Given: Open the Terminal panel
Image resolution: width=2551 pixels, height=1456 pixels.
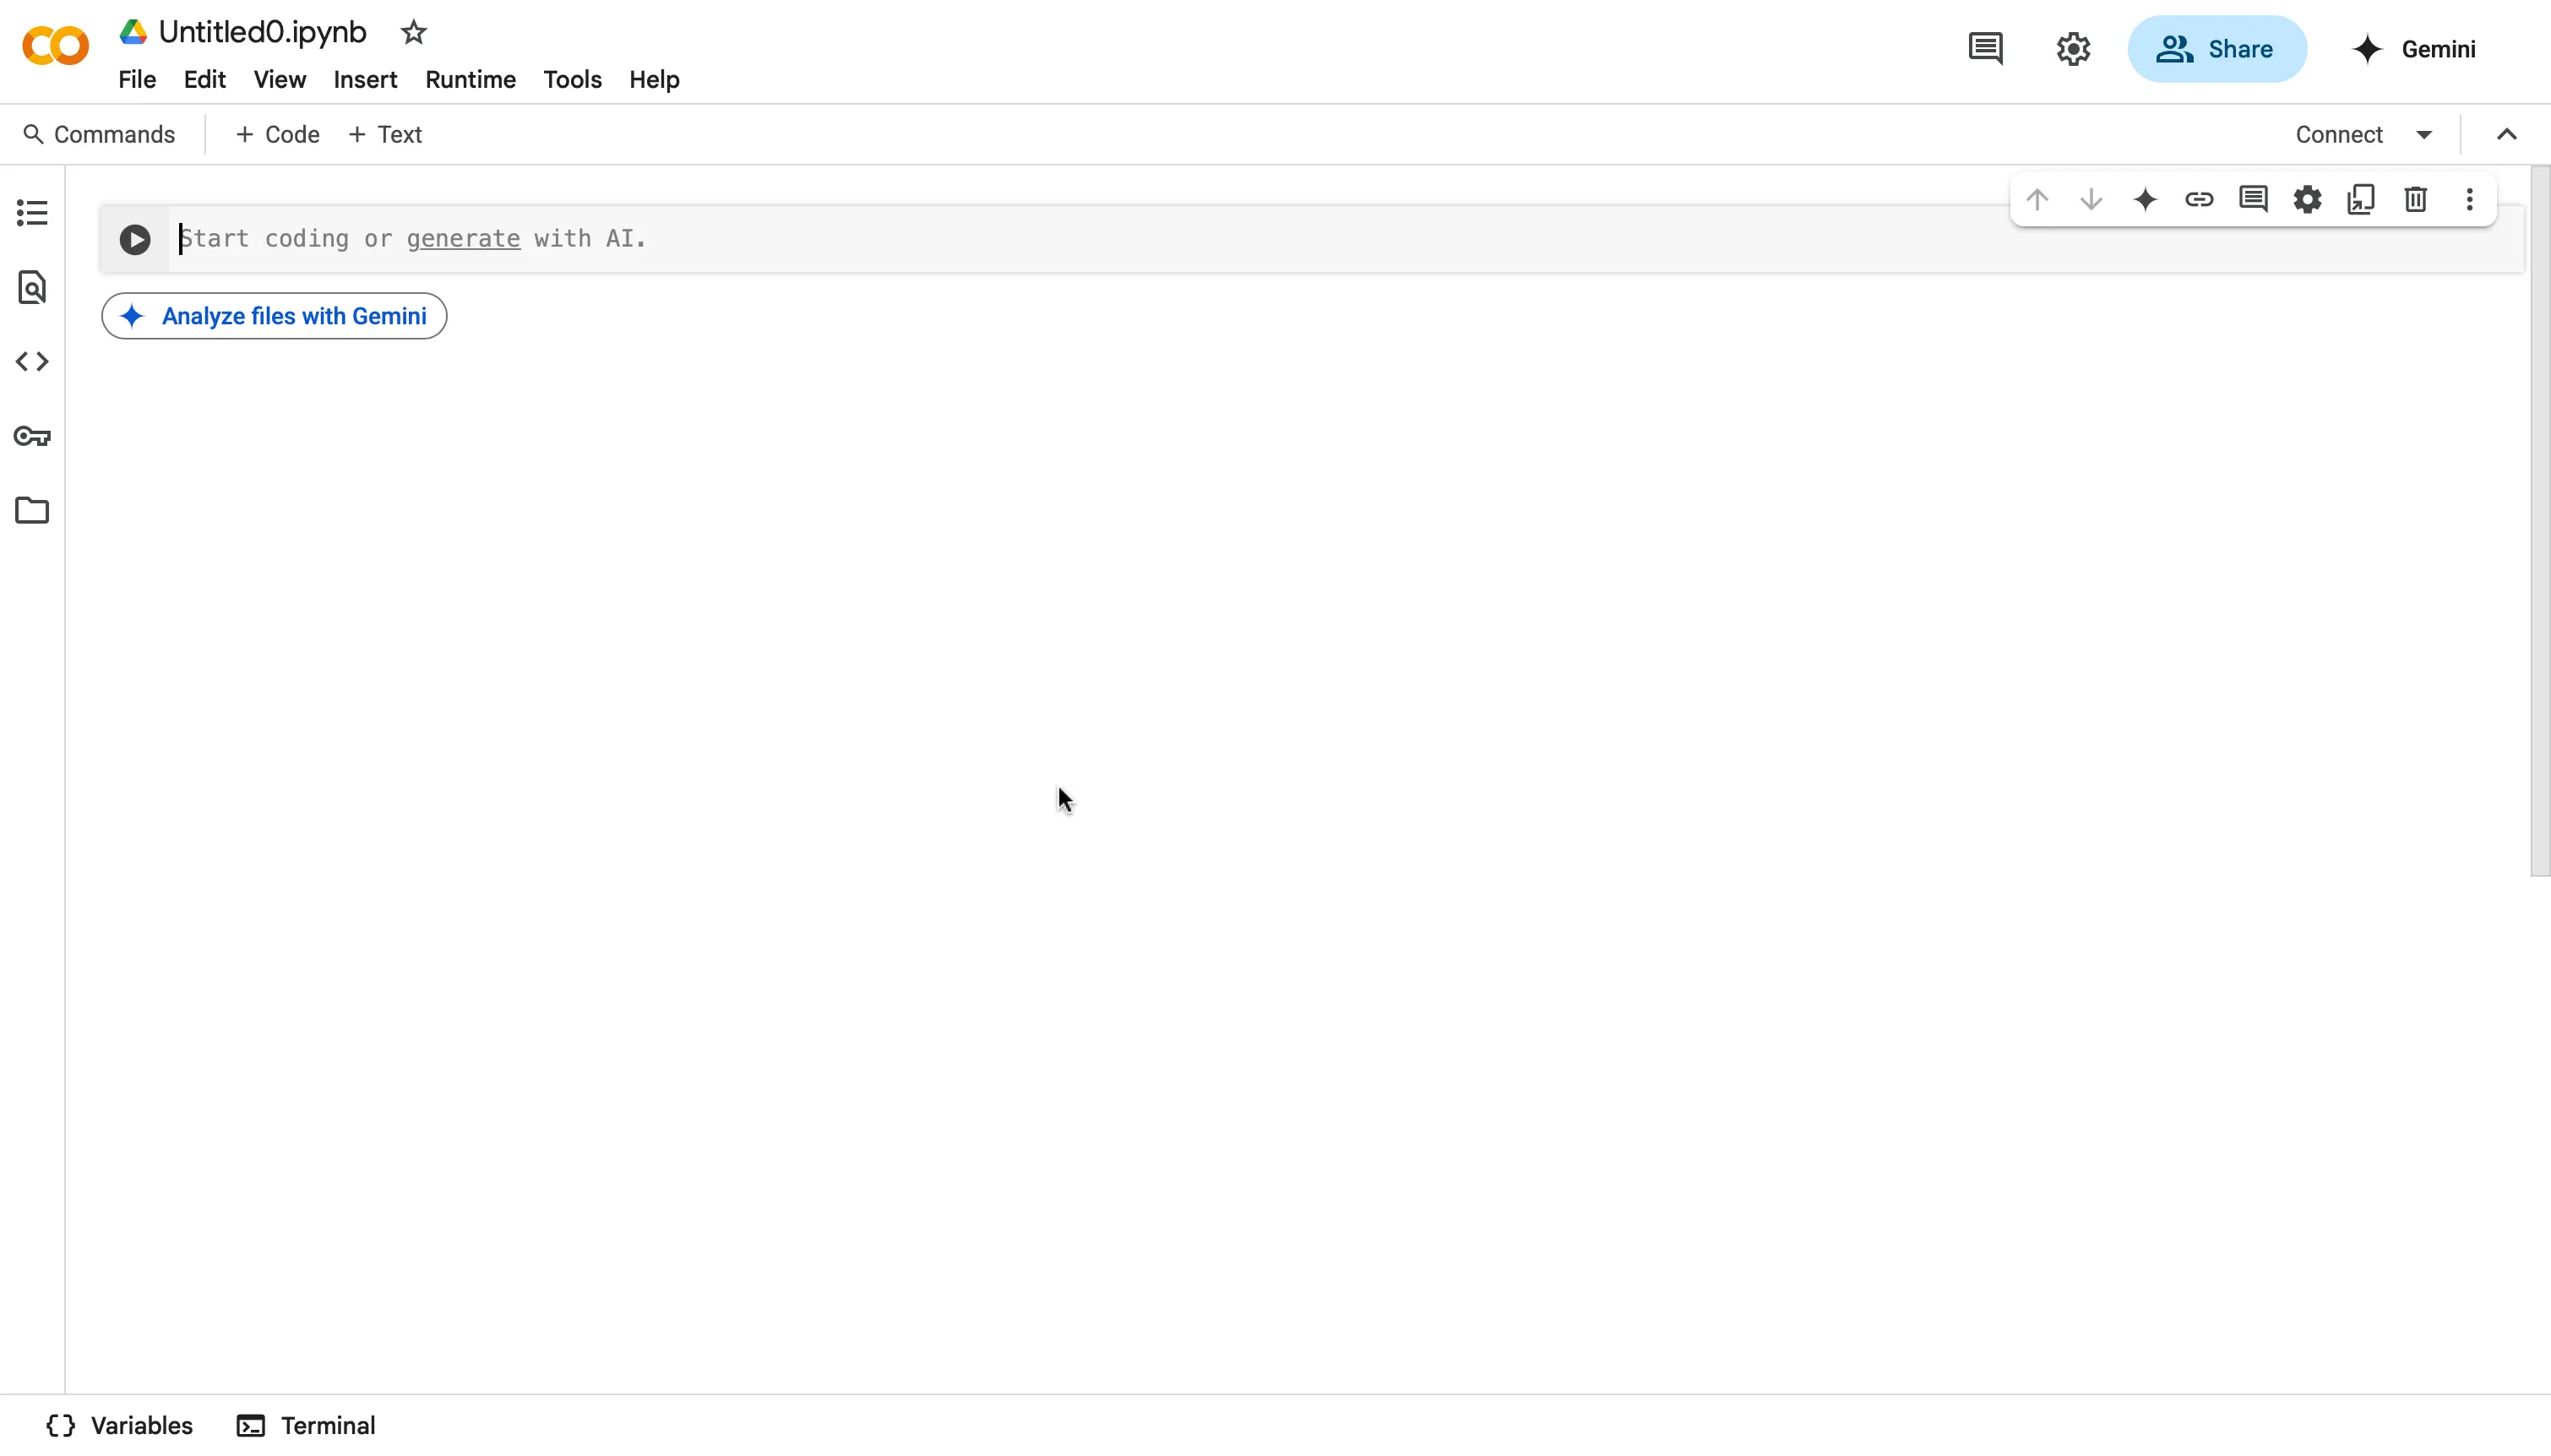Looking at the screenshot, I should click(x=306, y=1425).
